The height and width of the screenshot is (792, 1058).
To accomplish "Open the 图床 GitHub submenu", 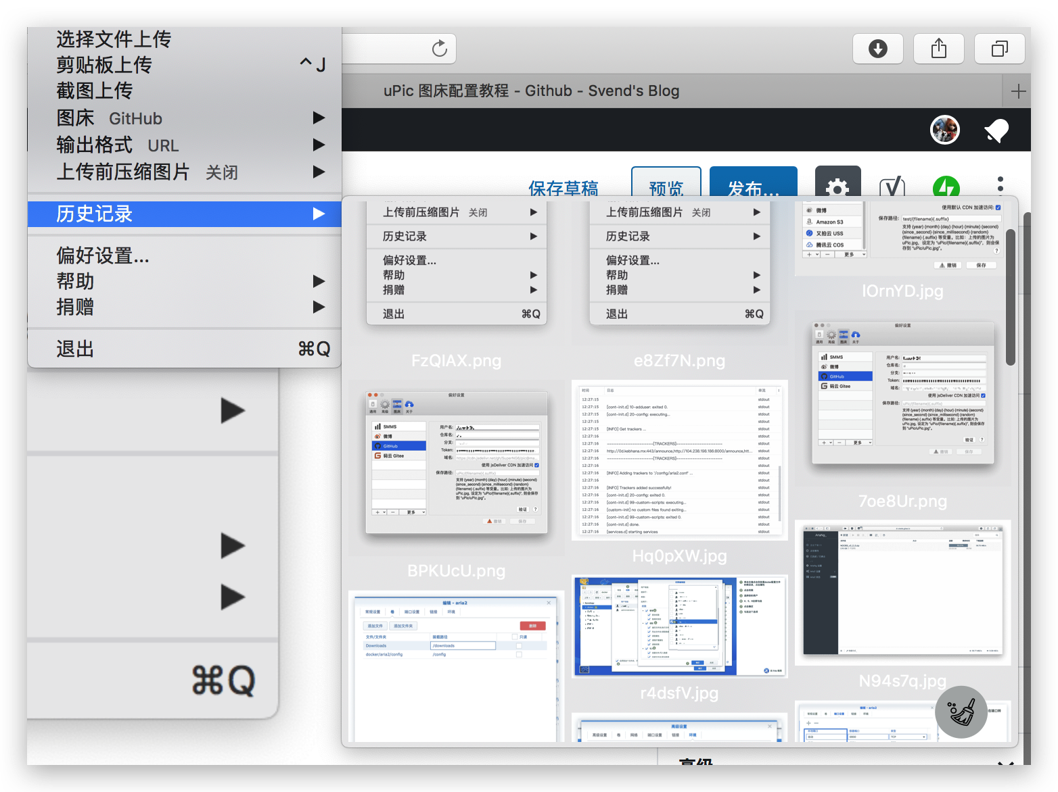I will coord(184,118).
